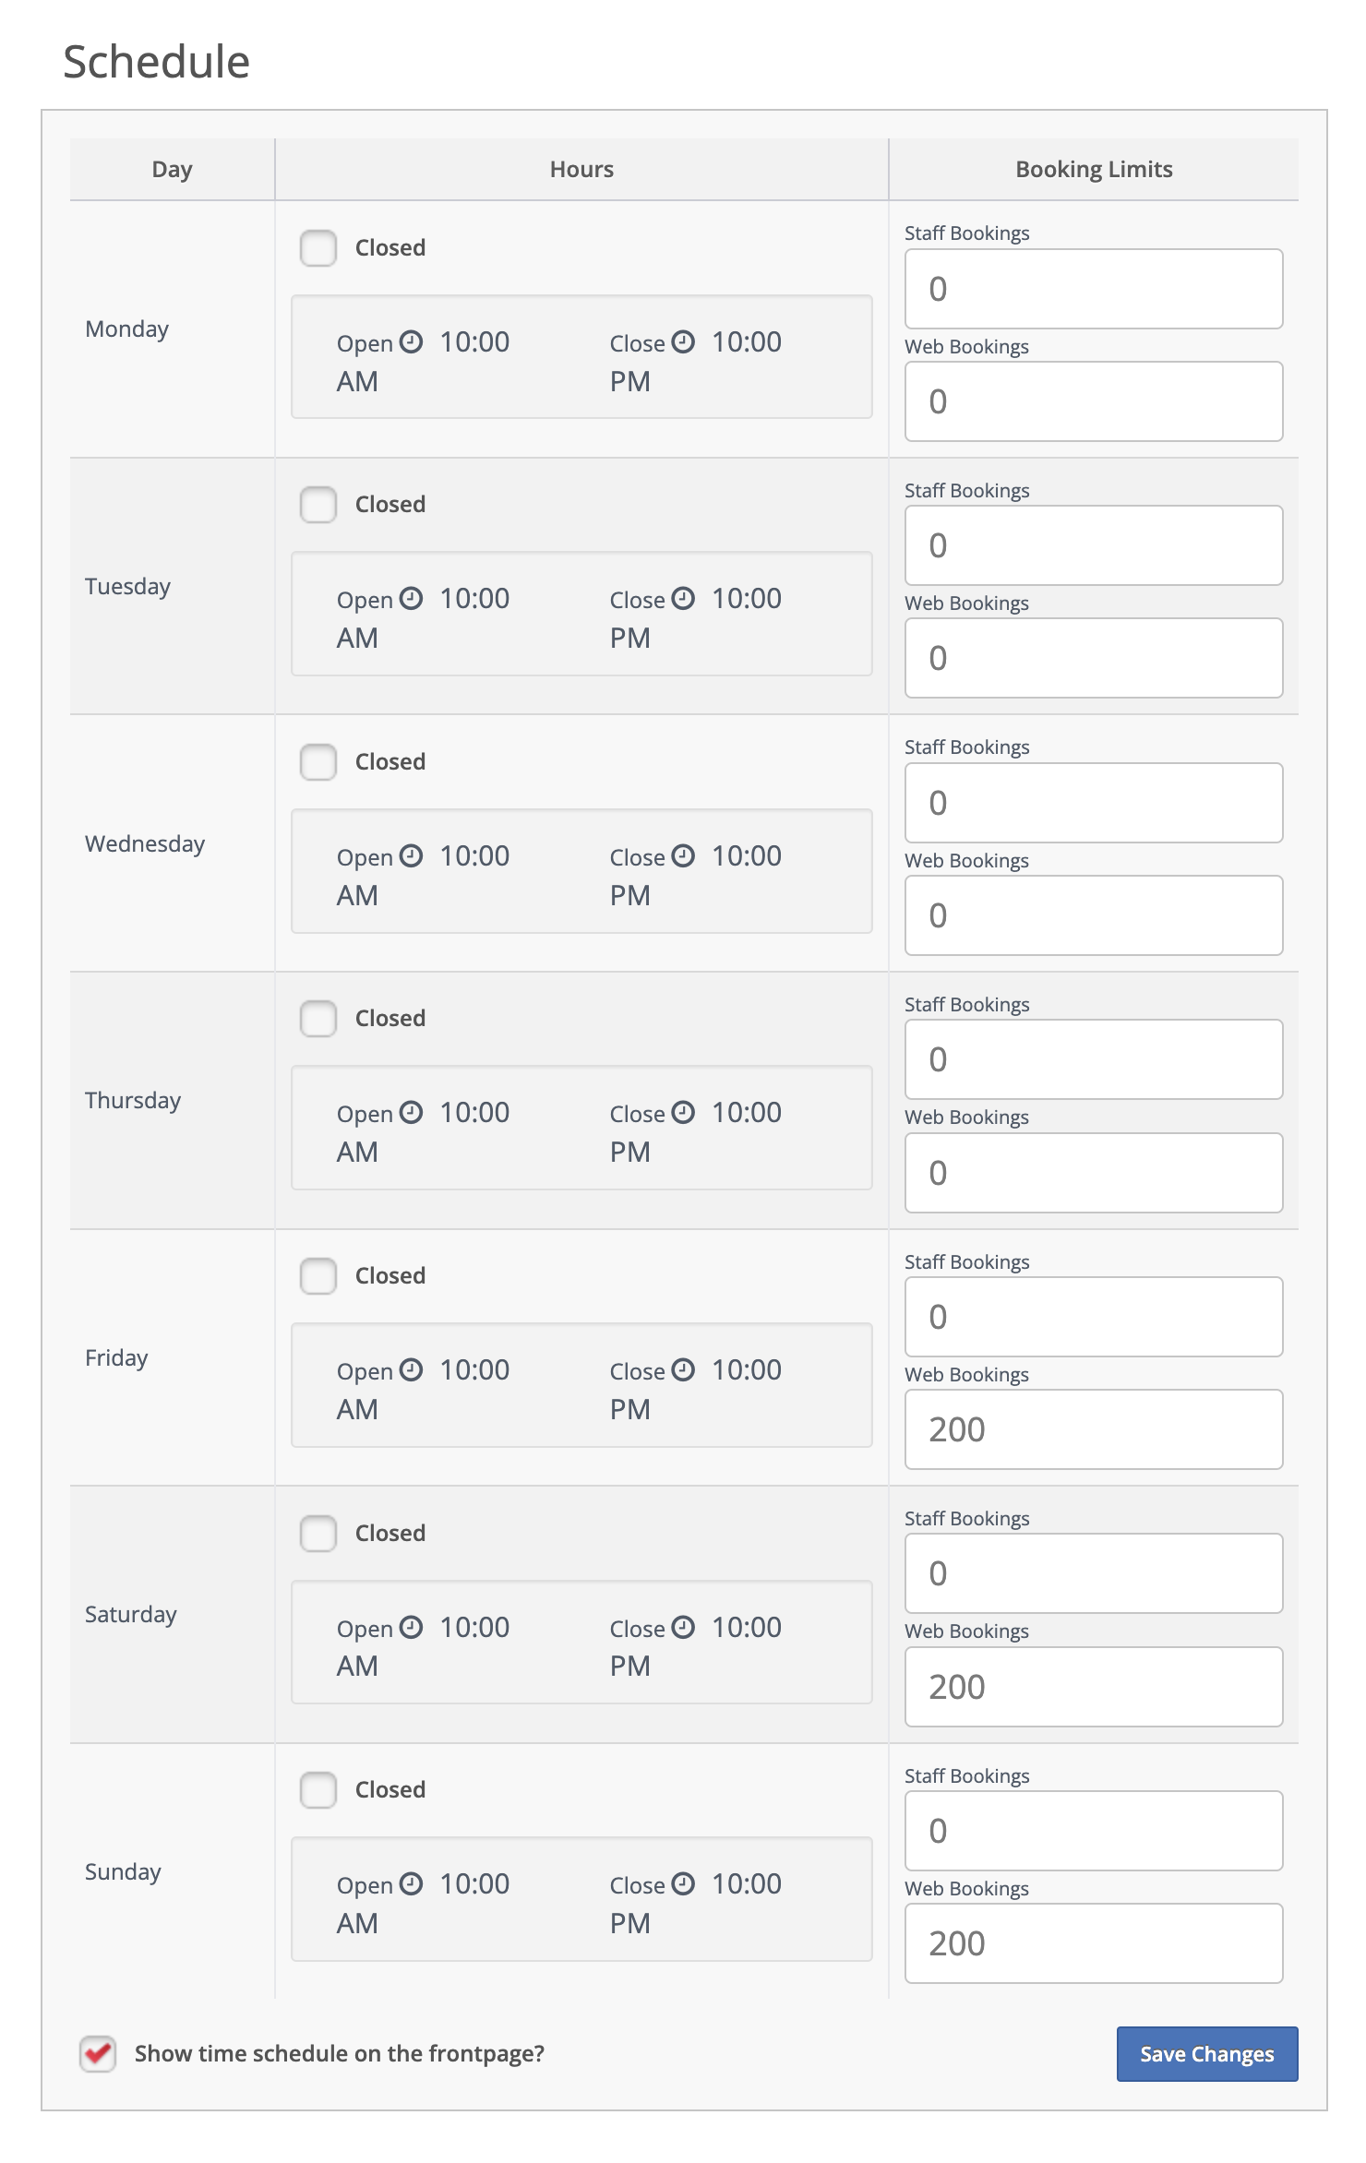Viewport: 1366px width, 2163px height.
Task: Select Friday Web Bookings field showing 200
Action: [1094, 1429]
